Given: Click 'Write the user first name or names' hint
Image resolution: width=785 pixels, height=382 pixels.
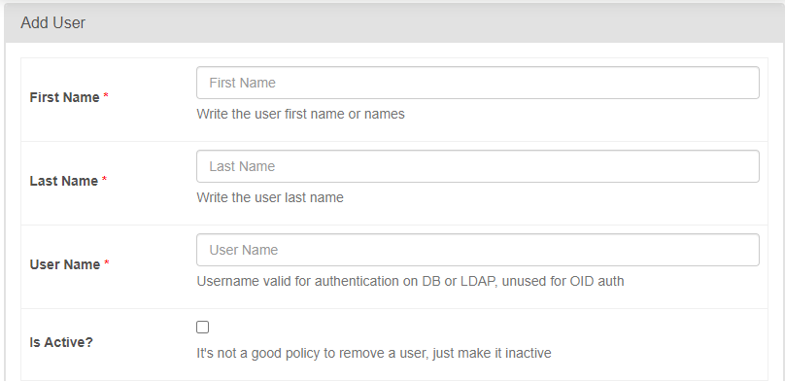Looking at the screenshot, I should (300, 114).
